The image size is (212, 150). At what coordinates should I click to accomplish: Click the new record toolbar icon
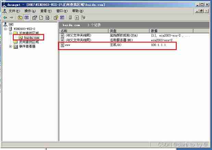[77, 18]
